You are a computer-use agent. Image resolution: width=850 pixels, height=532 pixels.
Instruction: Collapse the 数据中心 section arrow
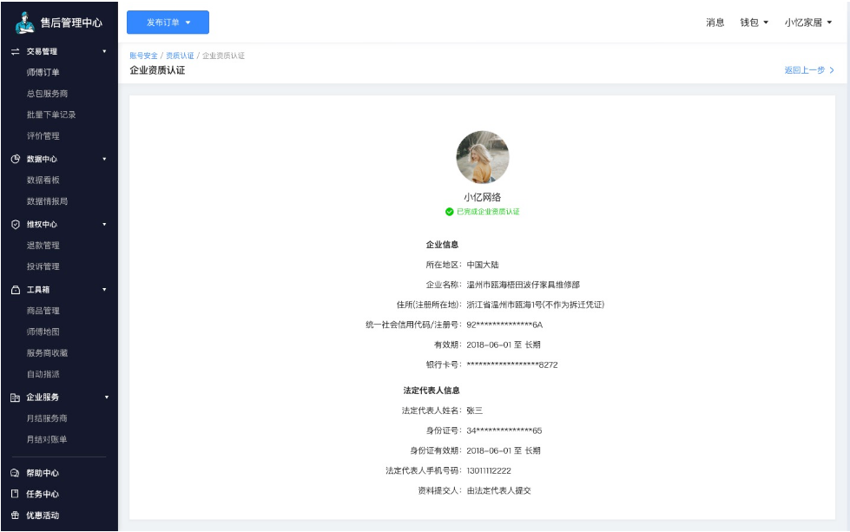[x=105, y=160]
